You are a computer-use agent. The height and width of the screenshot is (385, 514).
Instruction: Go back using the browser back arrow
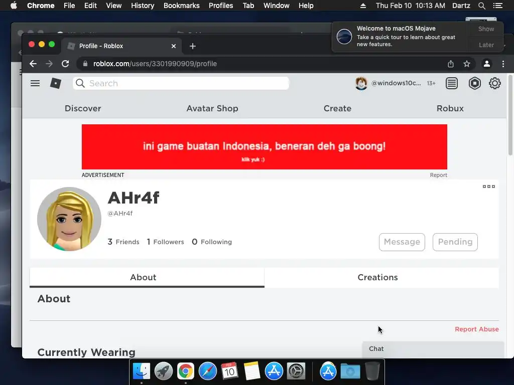pyautogui.click(x=33, y=64)
